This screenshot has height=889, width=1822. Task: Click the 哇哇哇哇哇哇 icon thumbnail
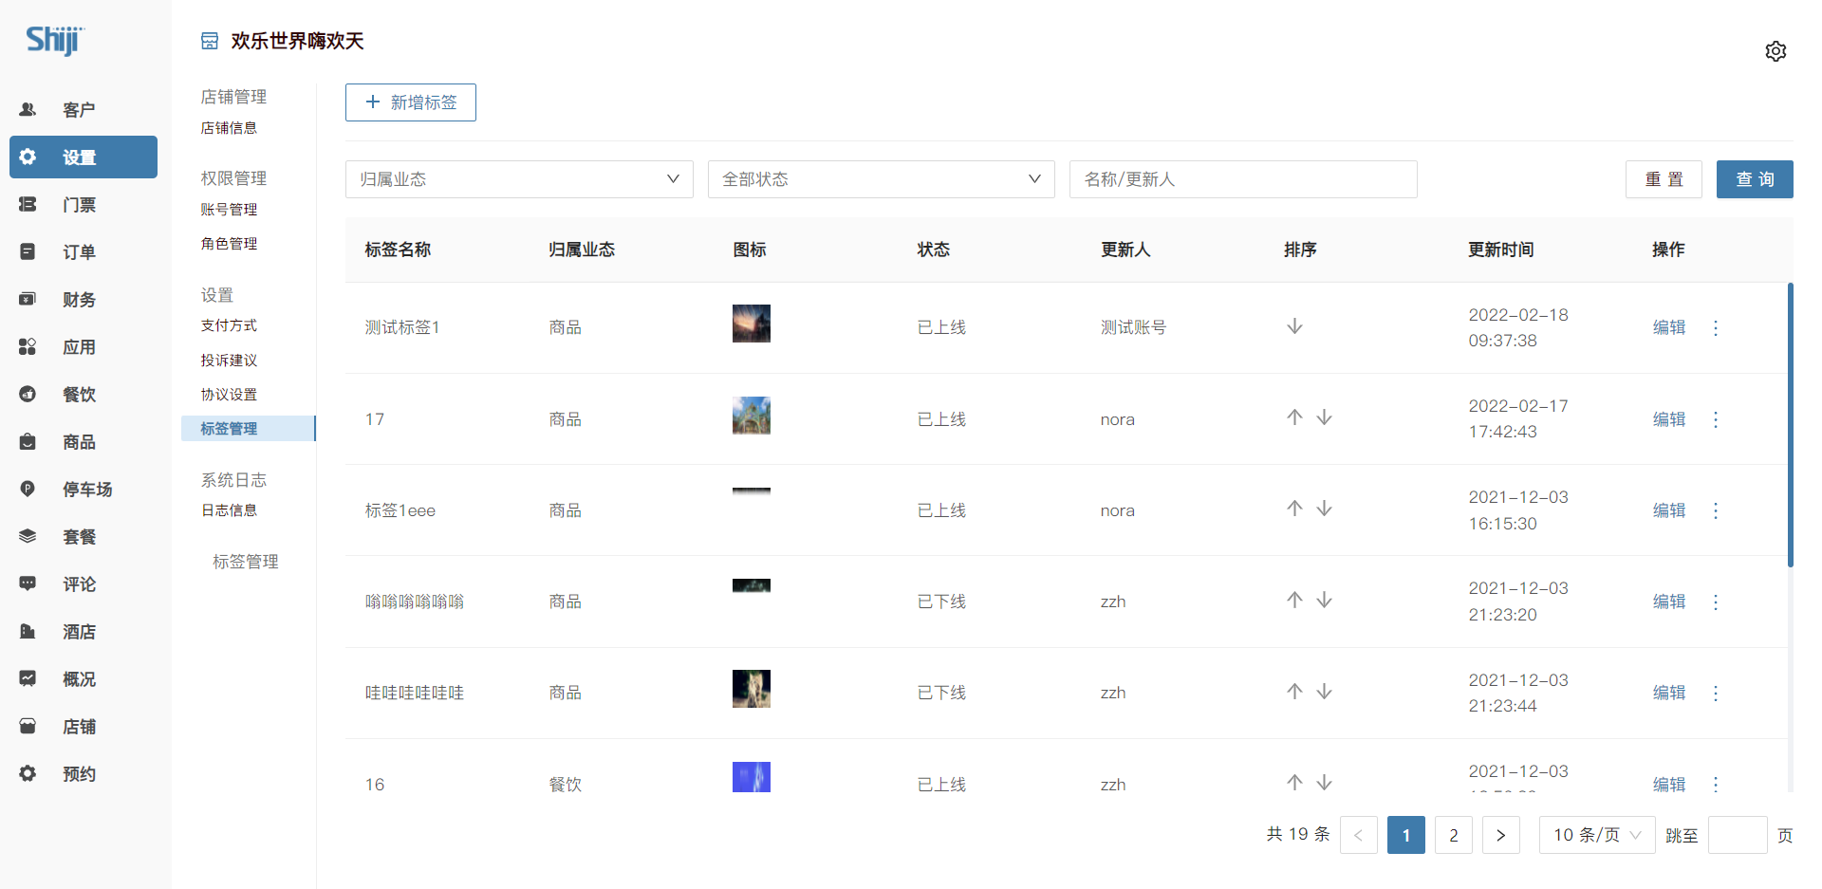tap(752, 689)
